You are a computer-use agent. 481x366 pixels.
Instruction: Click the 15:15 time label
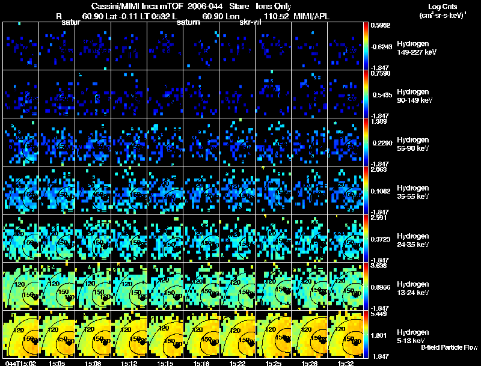coord(165,363)
